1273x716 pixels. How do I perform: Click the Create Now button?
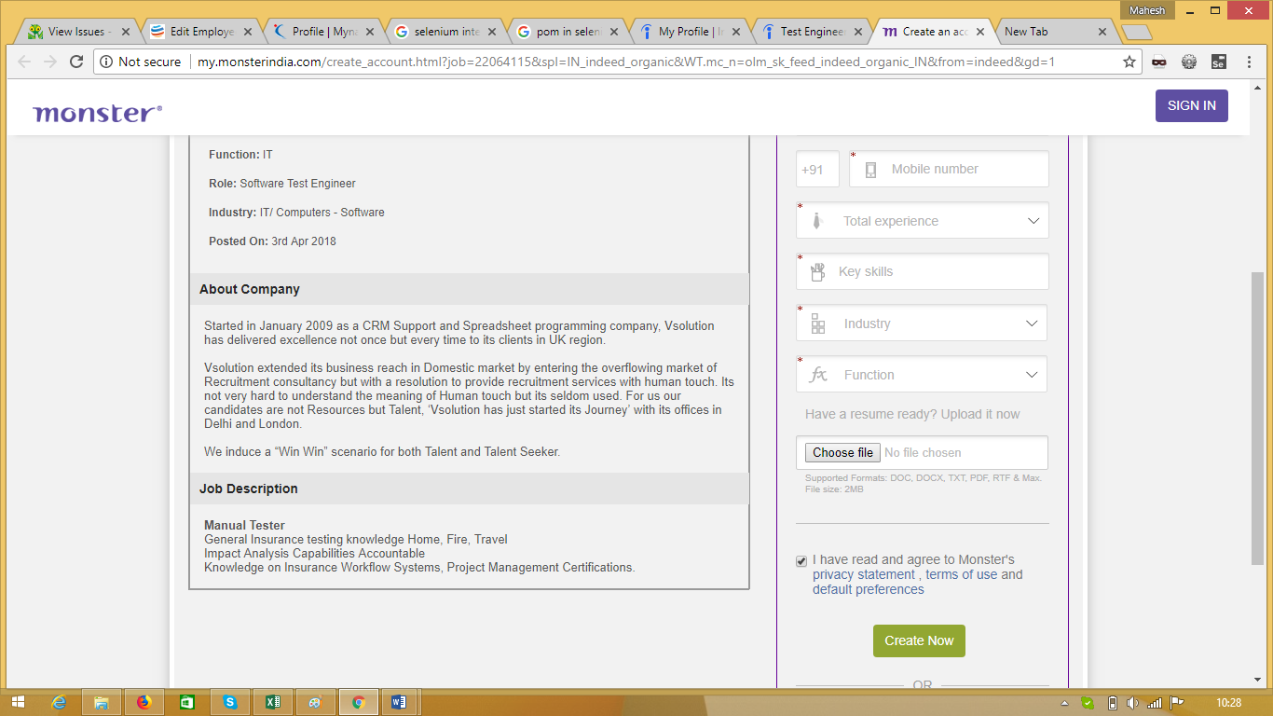[919, 640]
